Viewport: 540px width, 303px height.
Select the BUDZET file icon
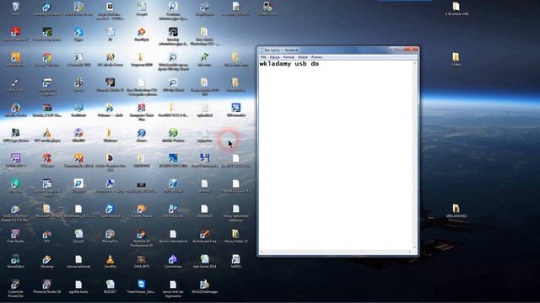click(110, 286)
